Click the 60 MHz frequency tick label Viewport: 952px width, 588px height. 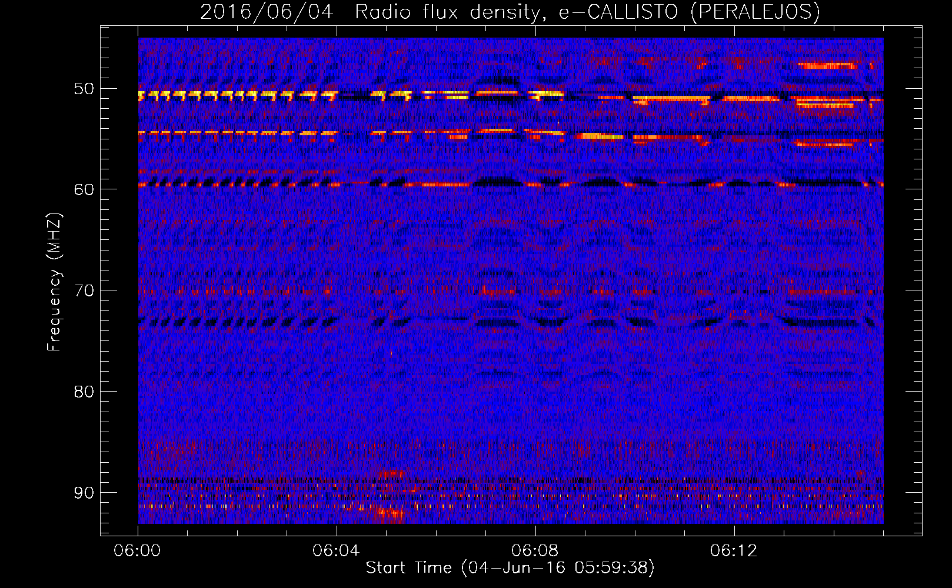point(84,189)
